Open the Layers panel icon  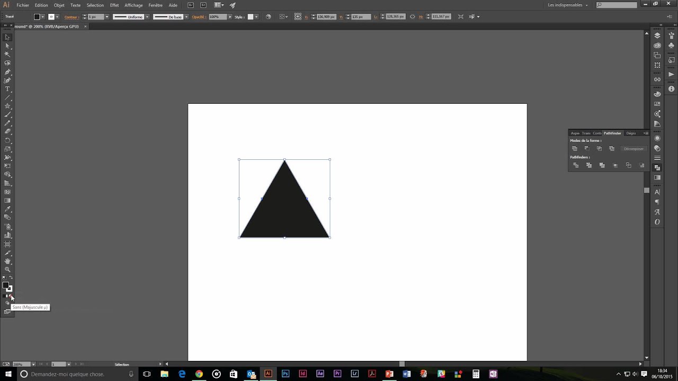(x=657, y=35)
